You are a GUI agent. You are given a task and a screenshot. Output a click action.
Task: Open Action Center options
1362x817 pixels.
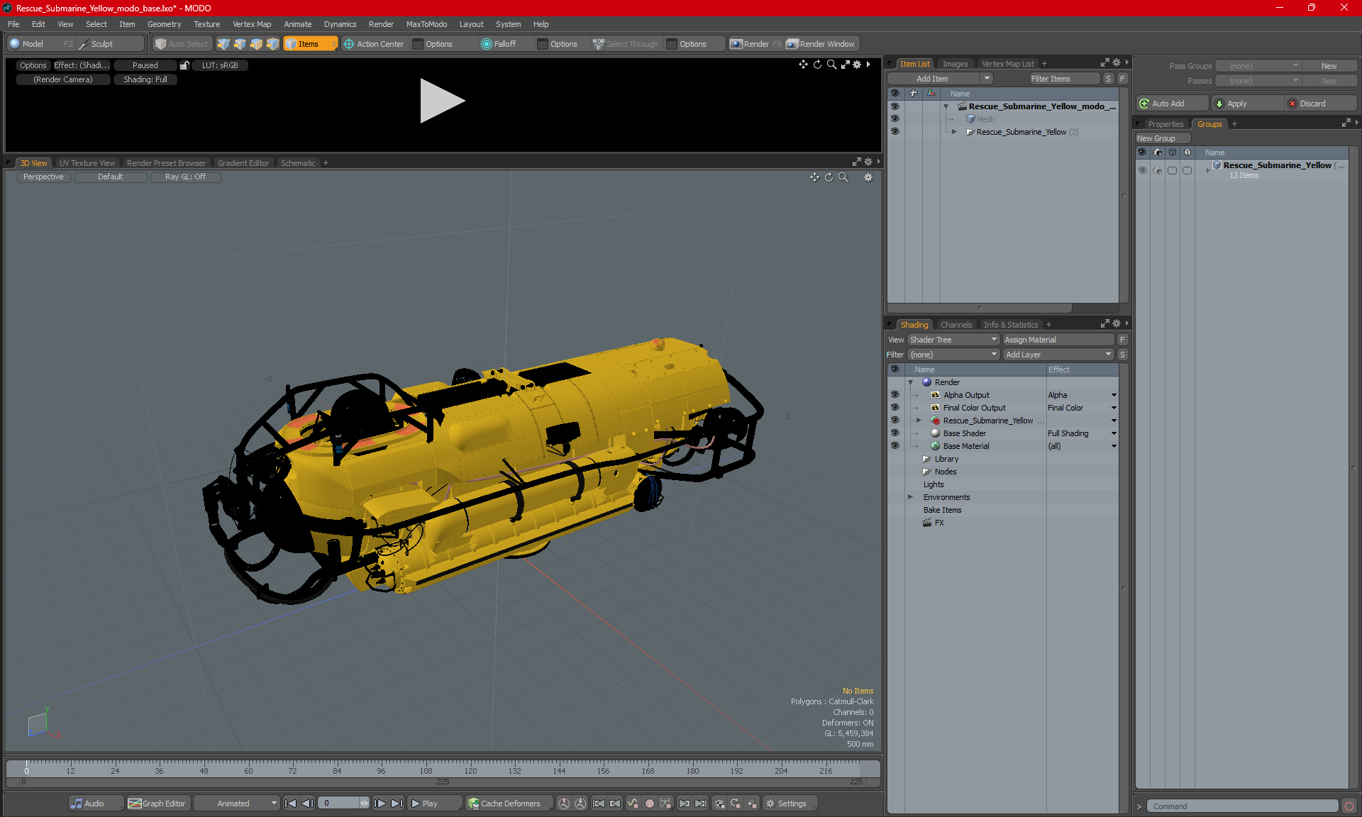pos(374,44)
